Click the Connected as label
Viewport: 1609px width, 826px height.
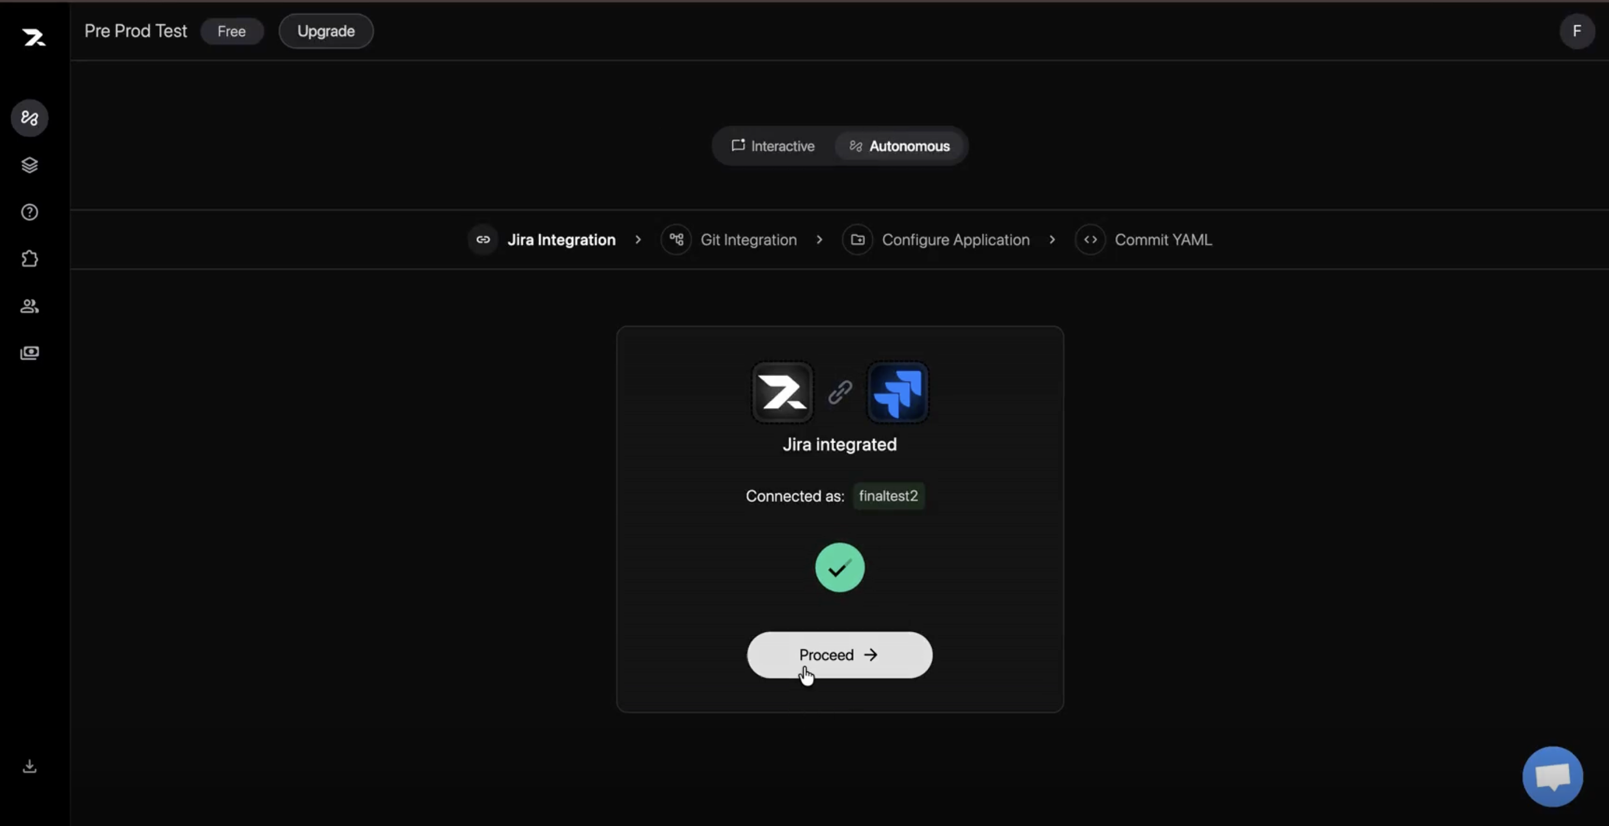pos(795,496)
